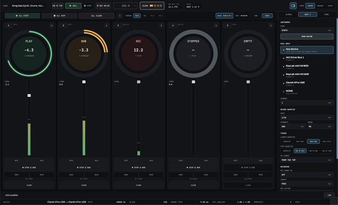The width and height of the screenshot is (338, 205).
Task: Open the Global settings tab
Action: point(289,14)
